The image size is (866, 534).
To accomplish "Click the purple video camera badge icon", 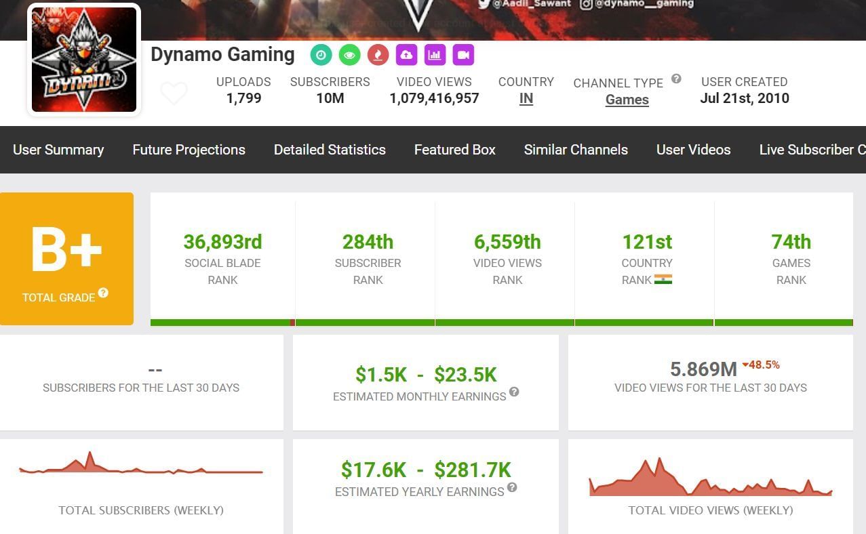I will click(x=463, y=55).
